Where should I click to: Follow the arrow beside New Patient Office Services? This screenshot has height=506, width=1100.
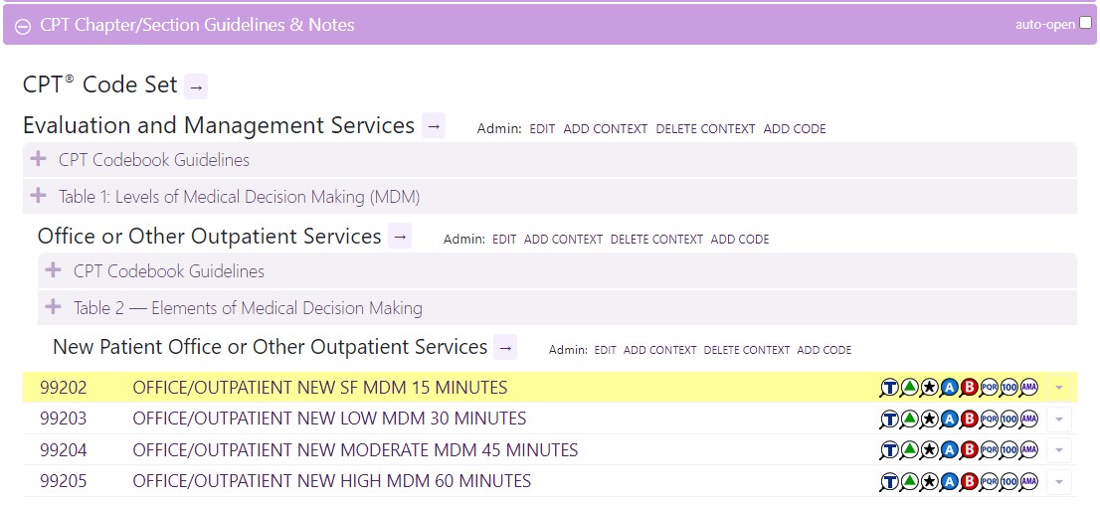pos(505,348)
